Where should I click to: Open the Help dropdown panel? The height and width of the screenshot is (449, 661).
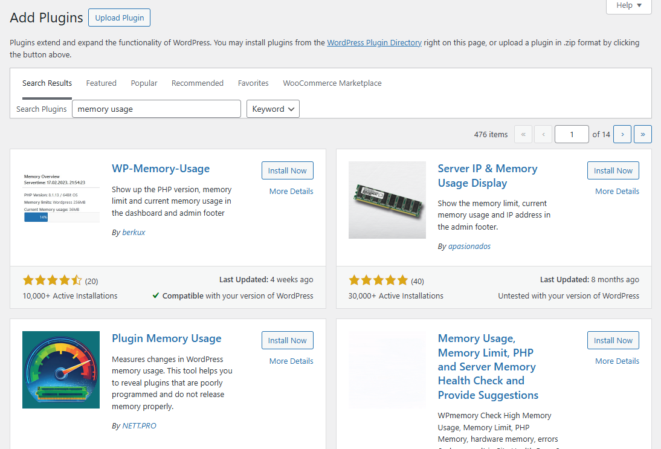[628, 6]
